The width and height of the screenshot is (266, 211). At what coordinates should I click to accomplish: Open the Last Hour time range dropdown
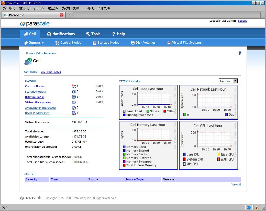click(x=228, y=81)
